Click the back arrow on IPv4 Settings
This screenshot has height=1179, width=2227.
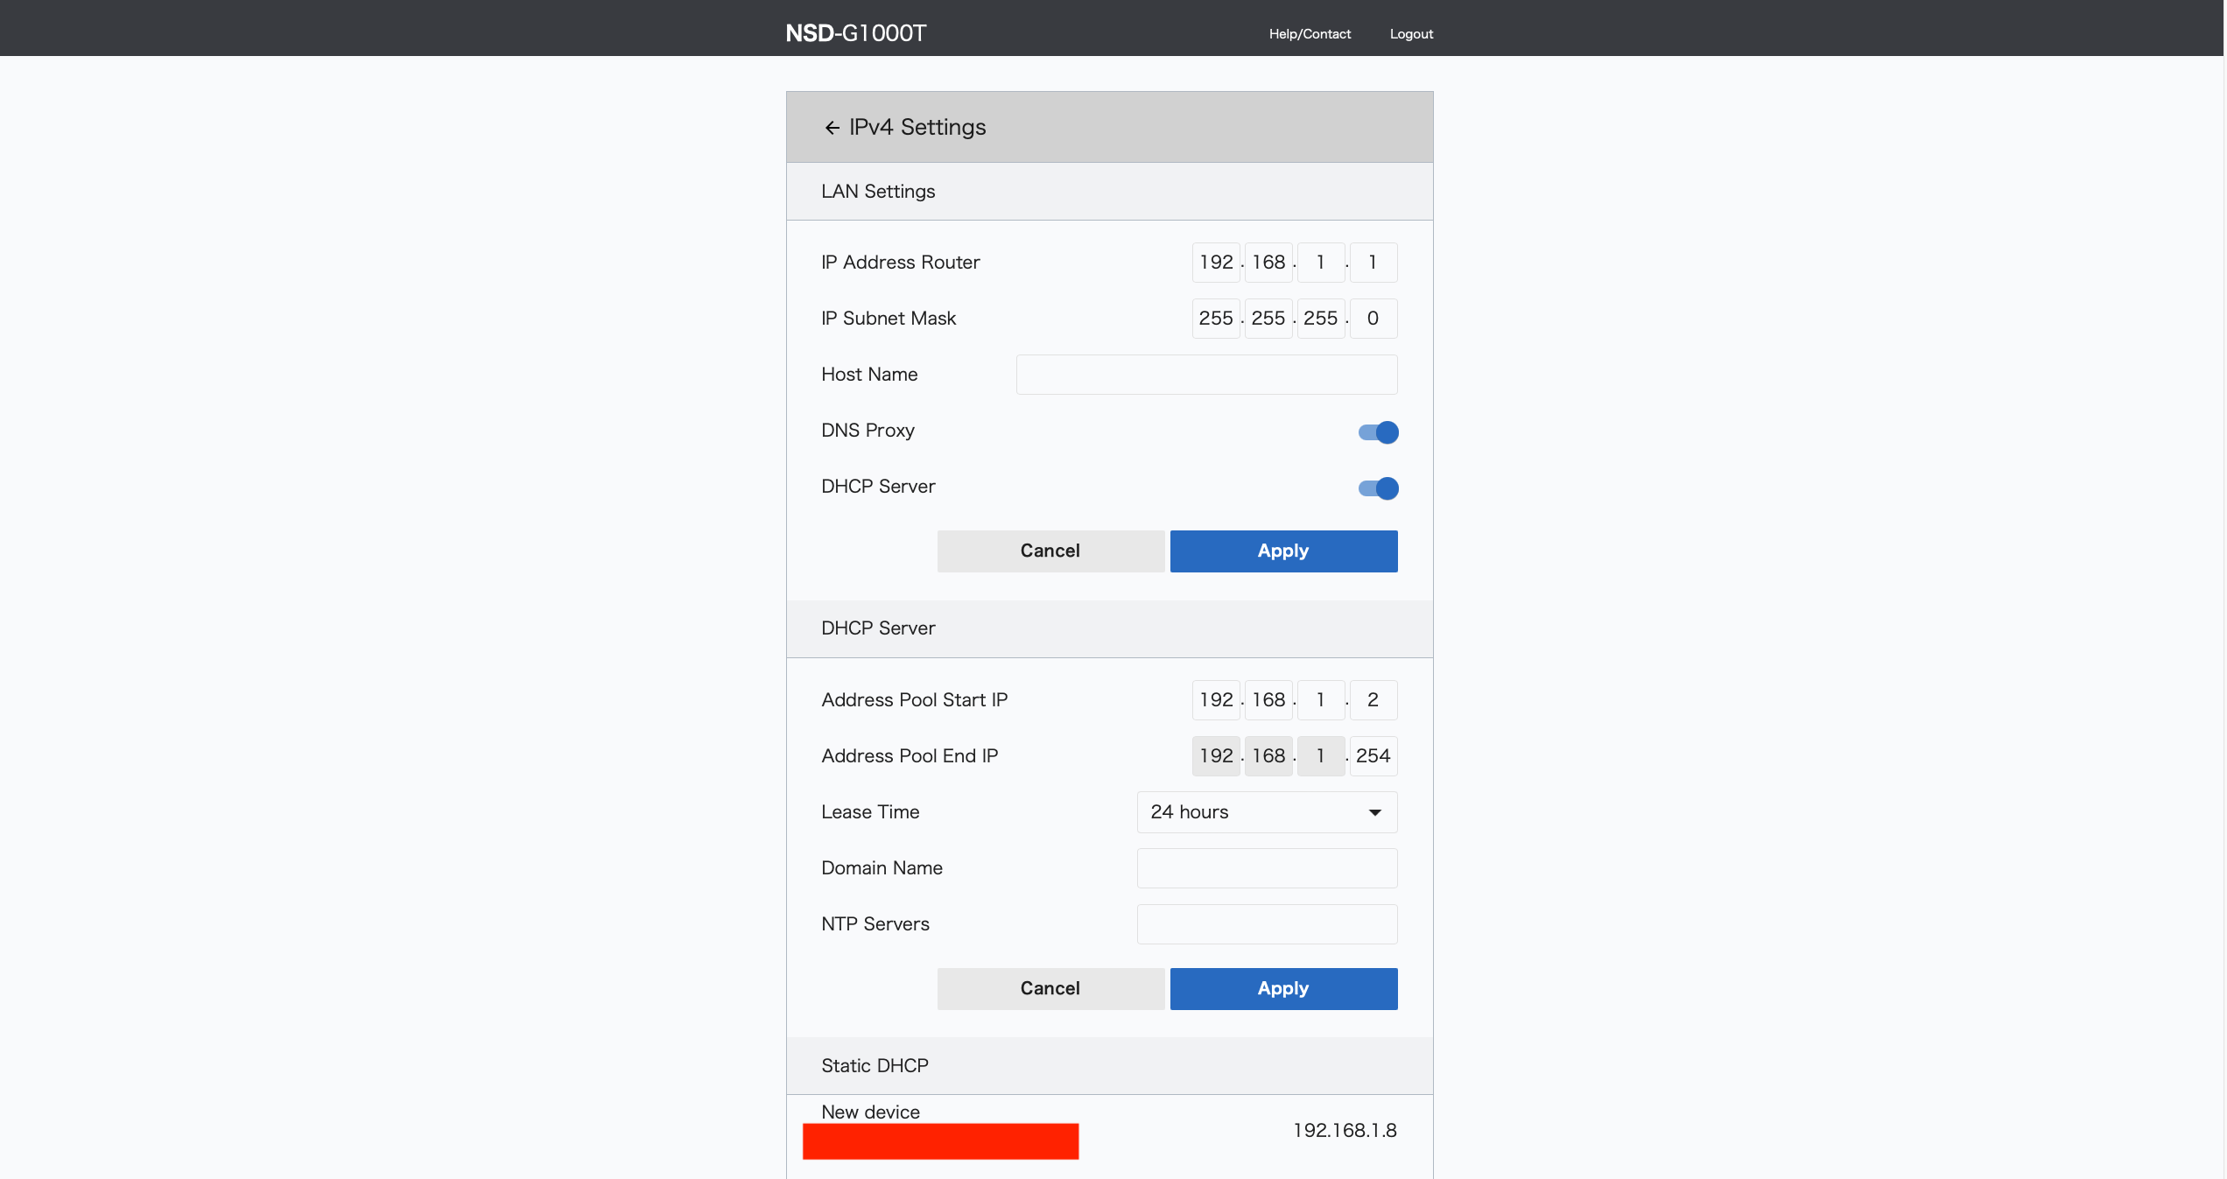coord(831,127)
